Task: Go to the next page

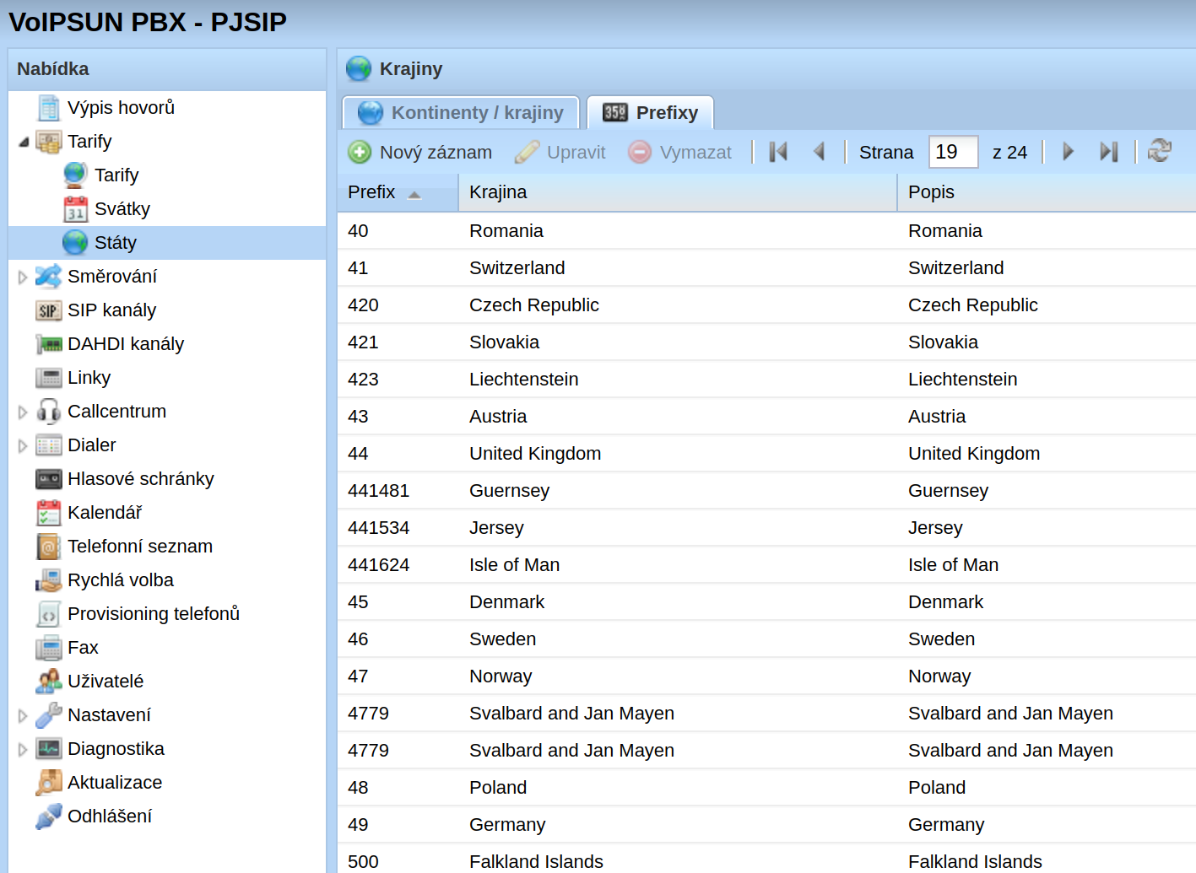Action: pyautogui.click(x=1069, y=152)
